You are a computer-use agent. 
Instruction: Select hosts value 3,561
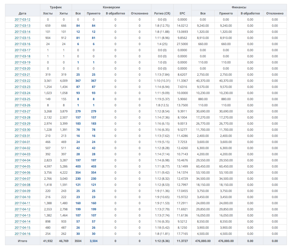(x=48, y=81)
